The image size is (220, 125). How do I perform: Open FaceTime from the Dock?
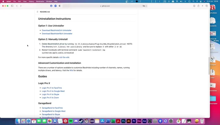click(x=39, y=121)
